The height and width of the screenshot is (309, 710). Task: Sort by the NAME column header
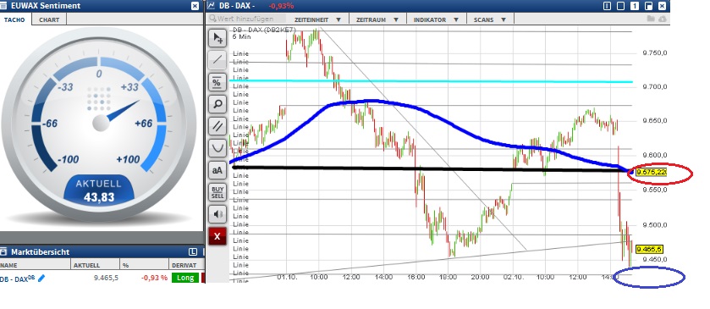pos(36,265)
